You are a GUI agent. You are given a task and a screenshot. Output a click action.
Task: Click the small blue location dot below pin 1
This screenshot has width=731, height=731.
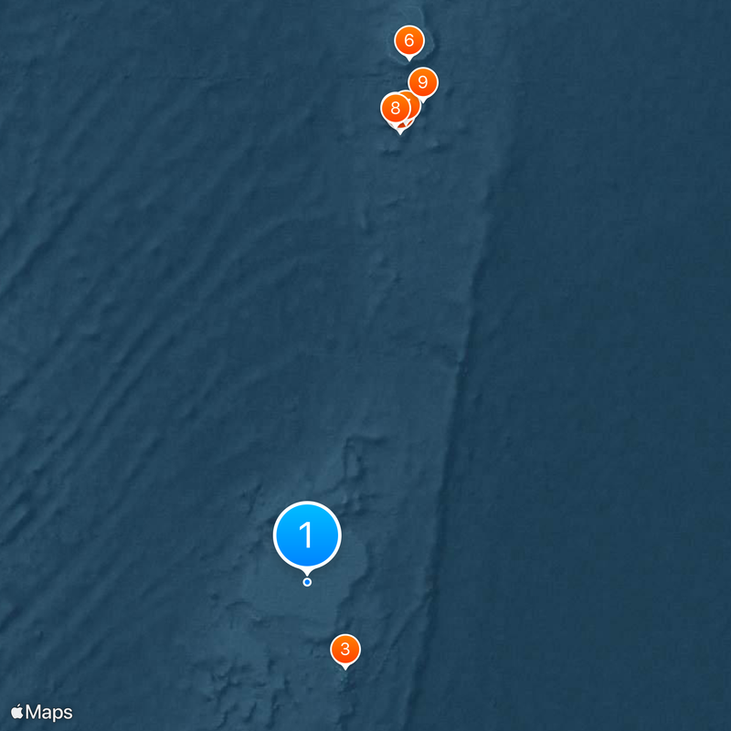[x=307, y=582]
